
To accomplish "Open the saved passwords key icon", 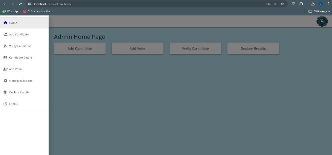I will tap(268, 4).
